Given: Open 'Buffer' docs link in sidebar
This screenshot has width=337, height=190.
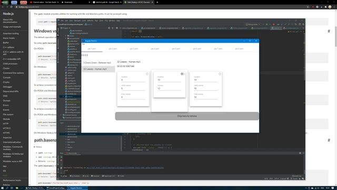Looking at the screenshot, I should click(x=6, y=43).
